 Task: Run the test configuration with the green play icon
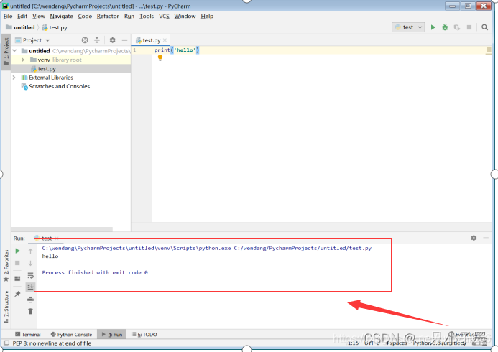[433, 27]
